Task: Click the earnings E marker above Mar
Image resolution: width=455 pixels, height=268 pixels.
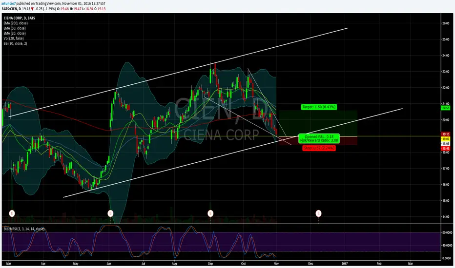Action: click(12, 213)
